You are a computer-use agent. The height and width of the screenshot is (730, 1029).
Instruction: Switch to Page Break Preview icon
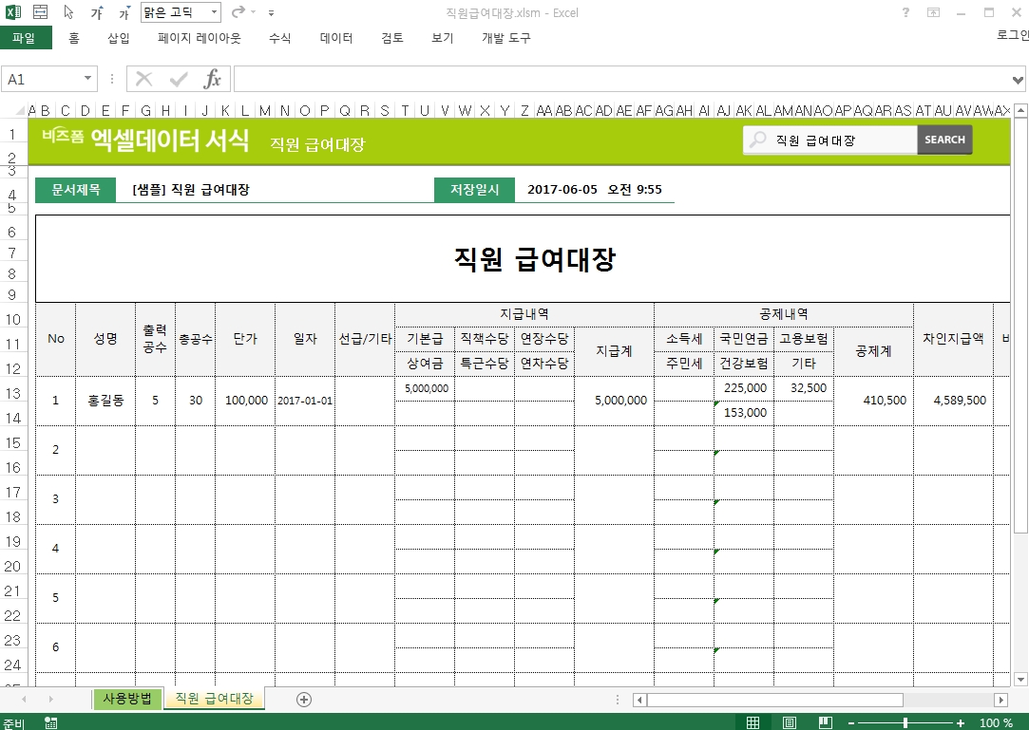pos(826,722)
